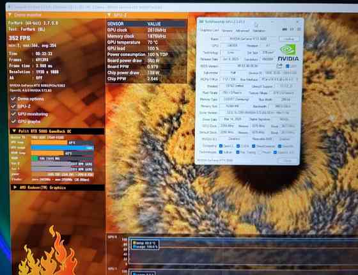Image resolution: width=358 pixels, height=275 pixels.
Task: Open the GPU-Z hamburger menu icon
Action: coord(299,29)
